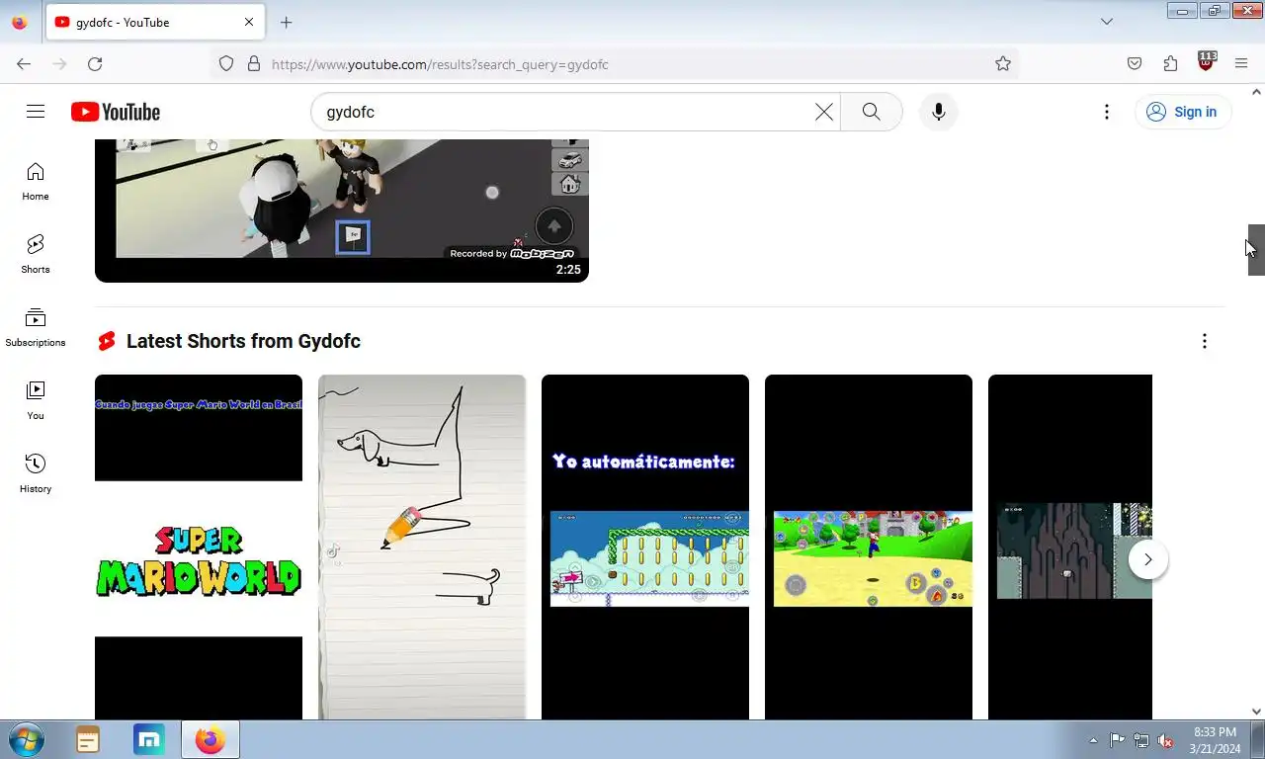Open tracking protection shield info
1265x759 pixels.
click(x=226, y=63)
